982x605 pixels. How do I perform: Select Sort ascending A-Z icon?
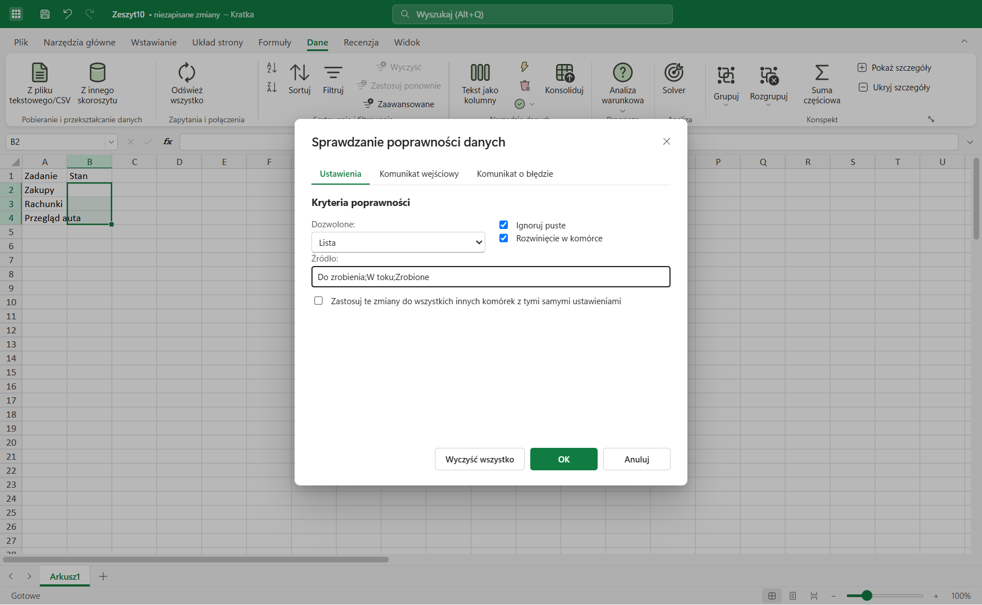pos(272,68)
